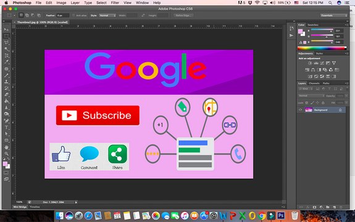Open the Mini Bridge panel tab
This screenshot has height=222, width=355.
click(x=20, y=207)
